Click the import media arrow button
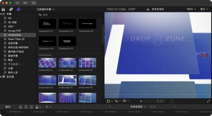This screenshot has width=212, height=116. [x=17, y=3]
